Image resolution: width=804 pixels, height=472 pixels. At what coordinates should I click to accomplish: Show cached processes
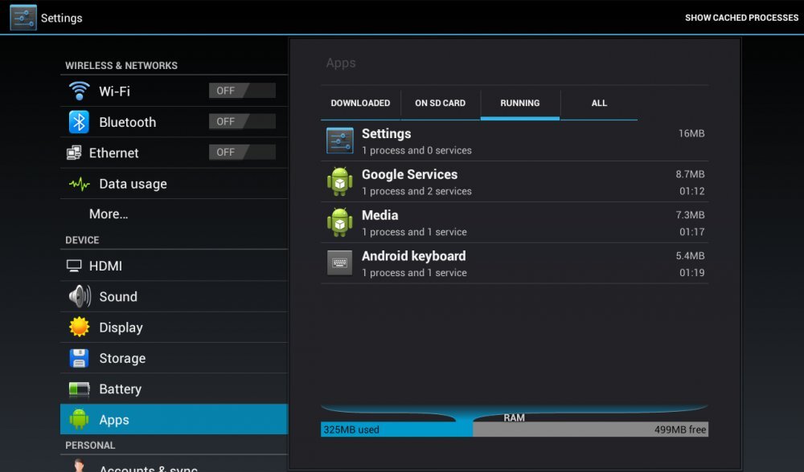pos(741,18)
